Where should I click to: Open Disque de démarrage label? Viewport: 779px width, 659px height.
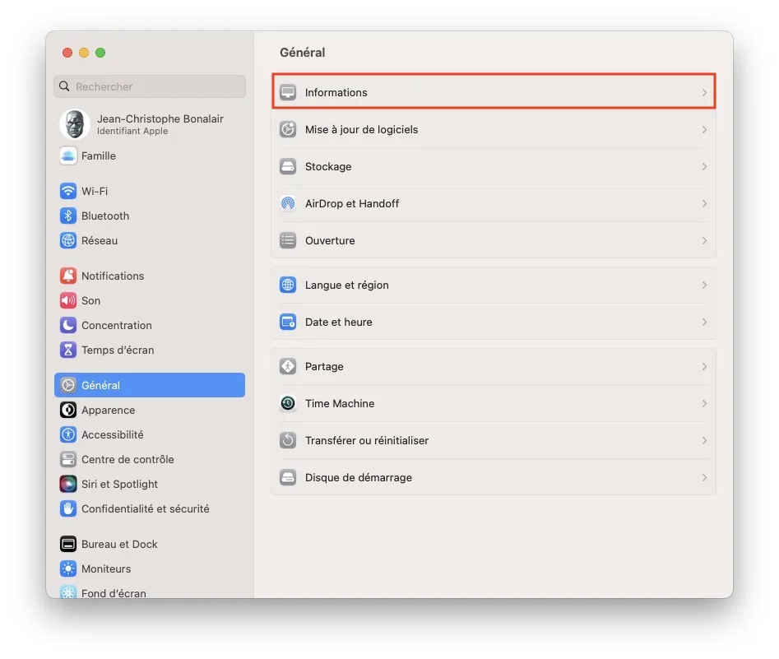coord(358,478)
